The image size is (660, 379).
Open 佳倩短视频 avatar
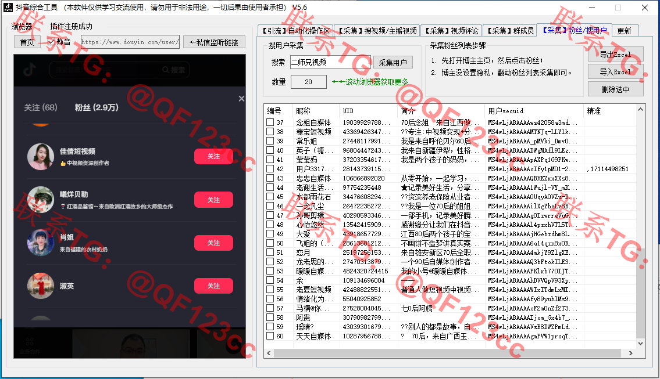[x=41, y=156]
